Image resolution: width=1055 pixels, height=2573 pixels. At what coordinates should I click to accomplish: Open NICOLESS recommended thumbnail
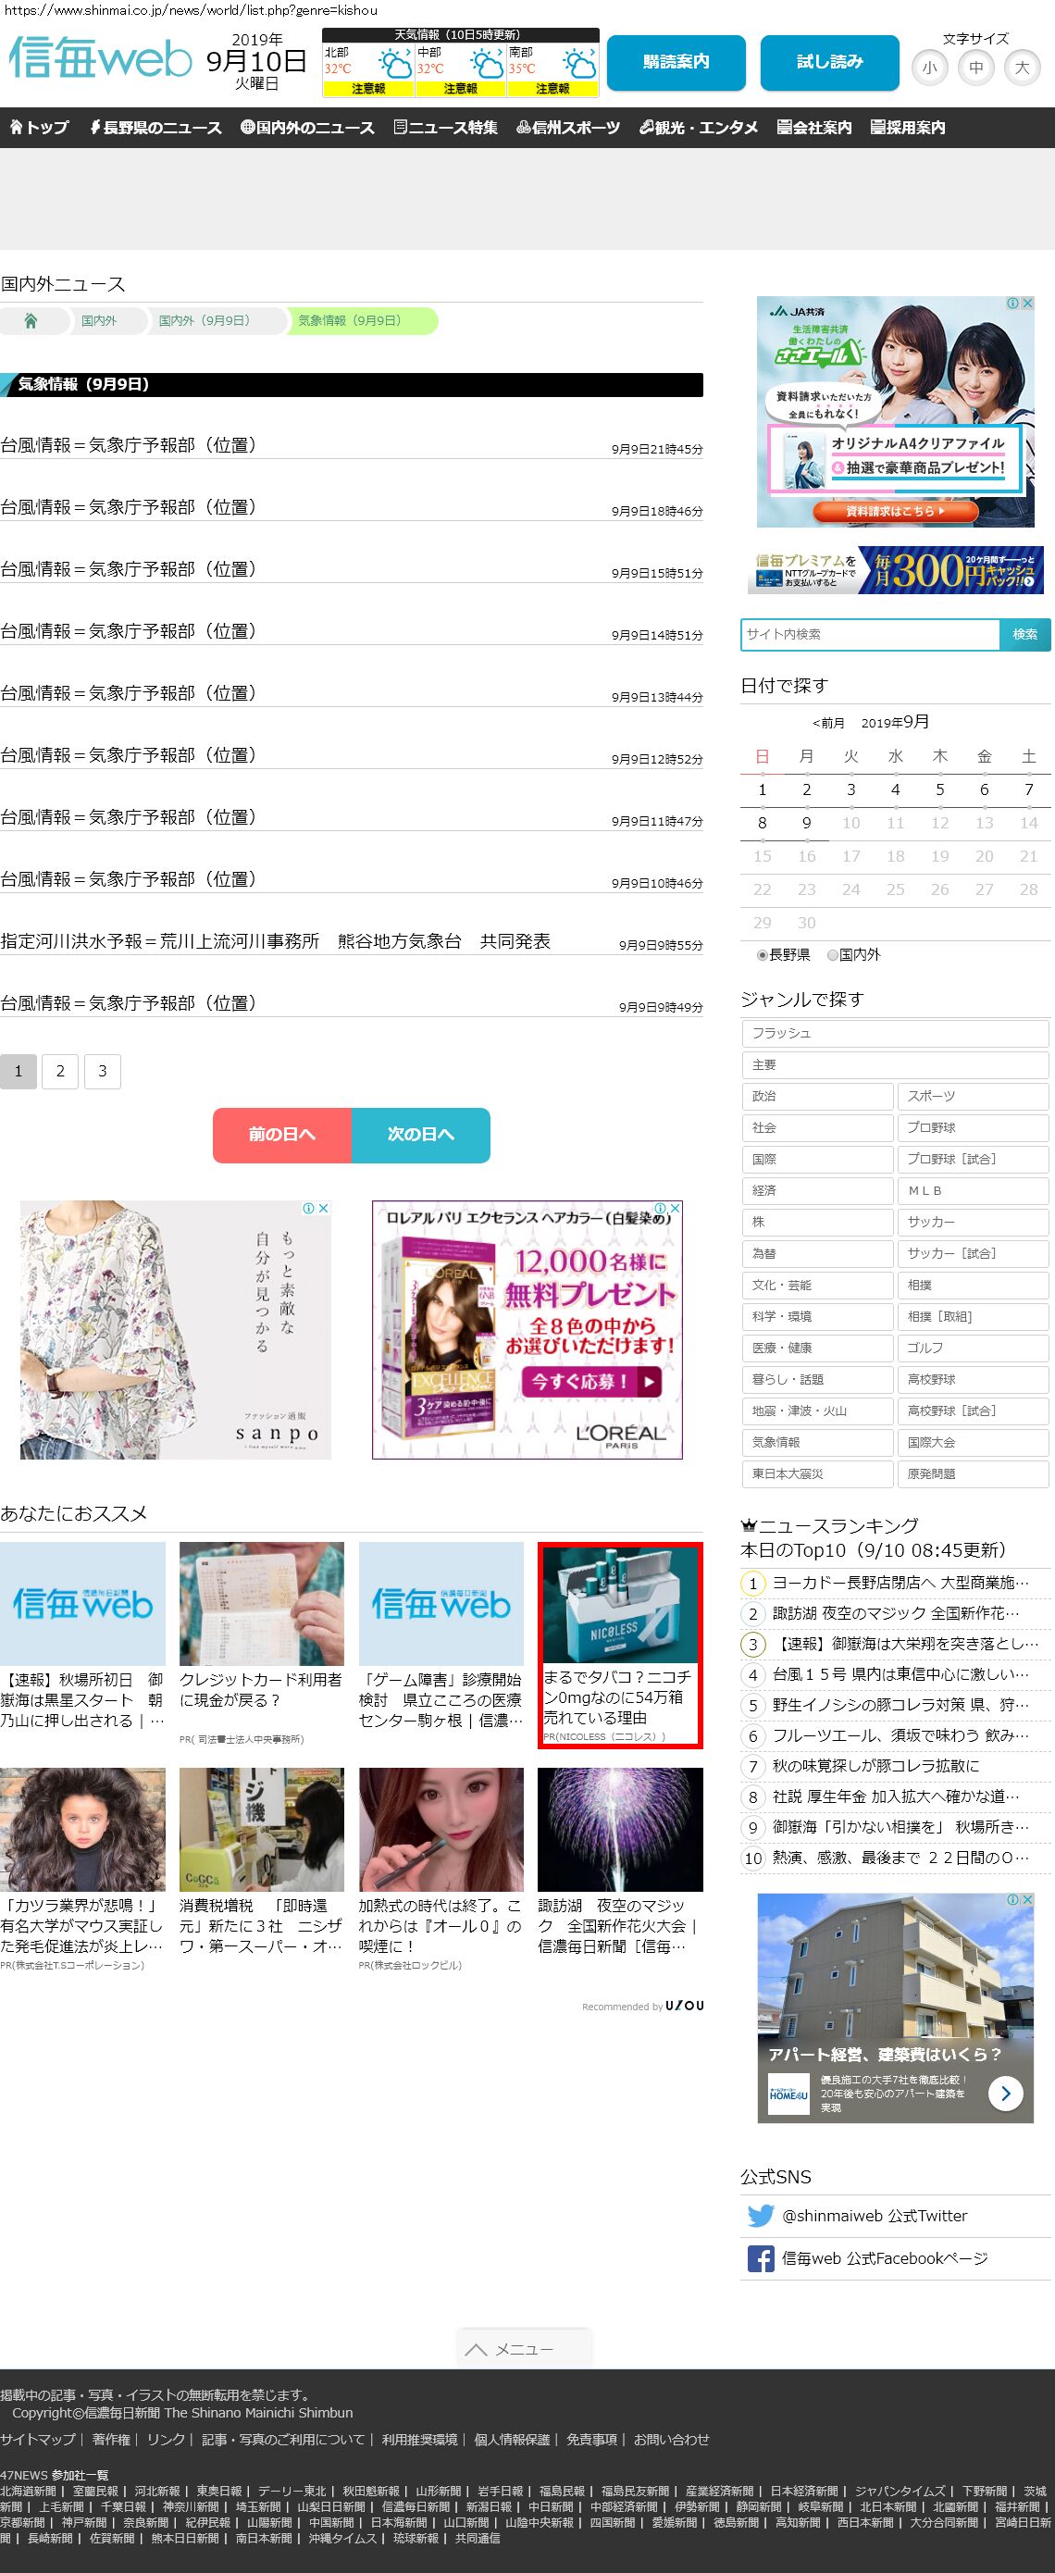tap(619, 1605)
